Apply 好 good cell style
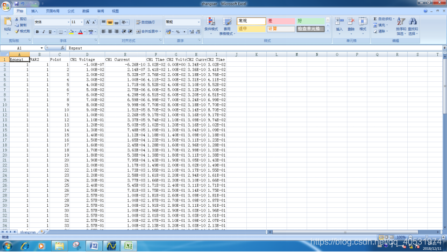447x252 pixels. (x=310, y=21)
